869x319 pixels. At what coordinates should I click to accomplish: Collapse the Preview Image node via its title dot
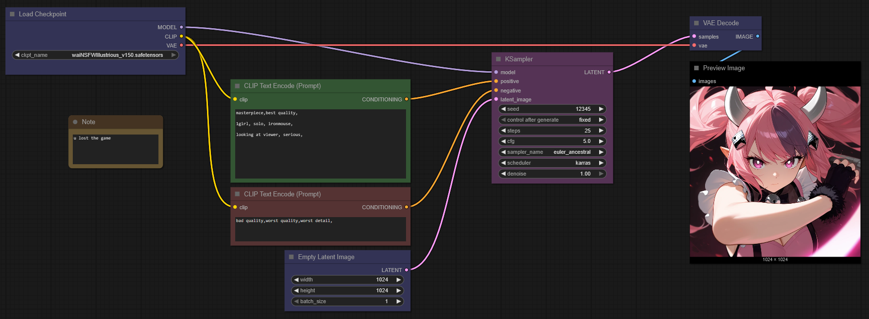(697, 68)
